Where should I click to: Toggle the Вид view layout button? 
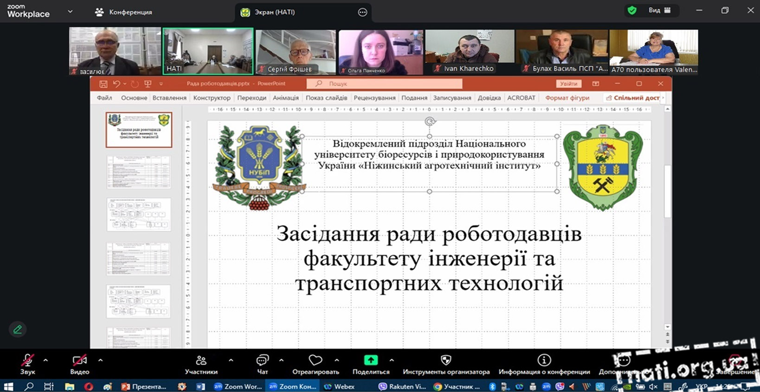coord(660,10)
